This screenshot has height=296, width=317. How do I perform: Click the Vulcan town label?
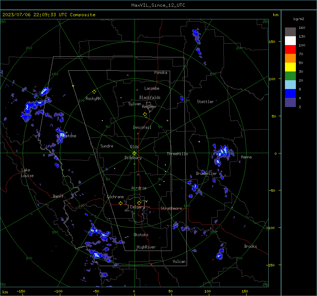(179, 262)
